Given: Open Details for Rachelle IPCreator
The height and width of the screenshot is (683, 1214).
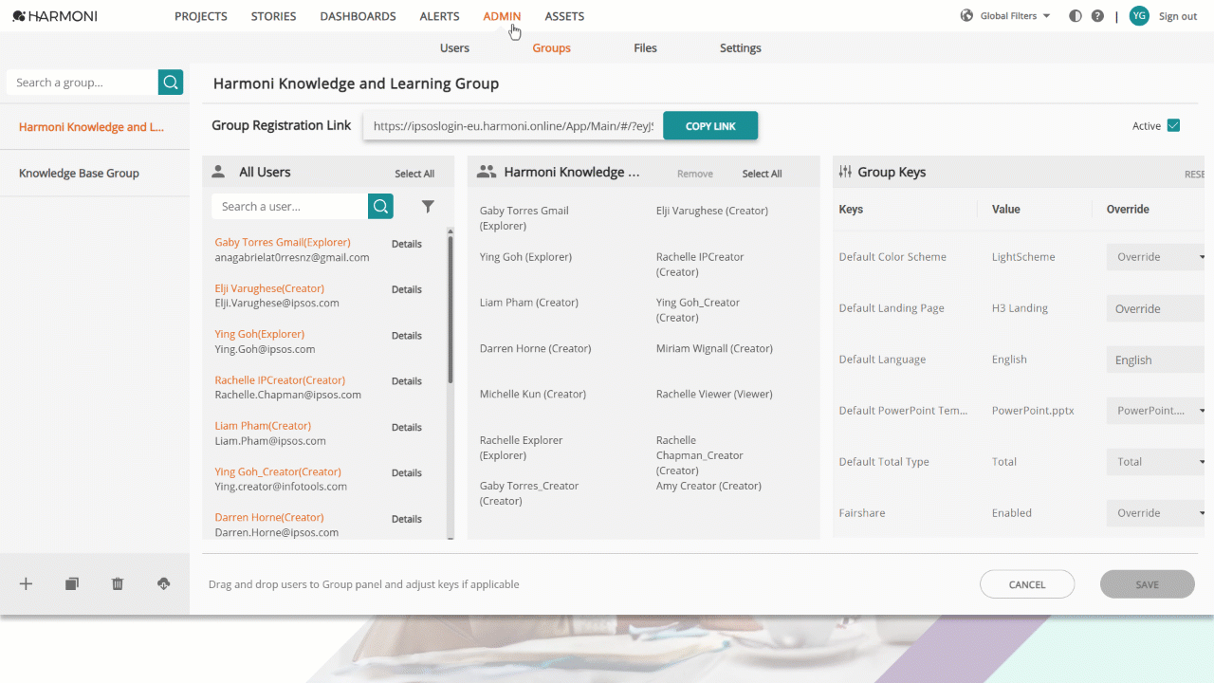Looking at the screenshot, I should 406,380.
